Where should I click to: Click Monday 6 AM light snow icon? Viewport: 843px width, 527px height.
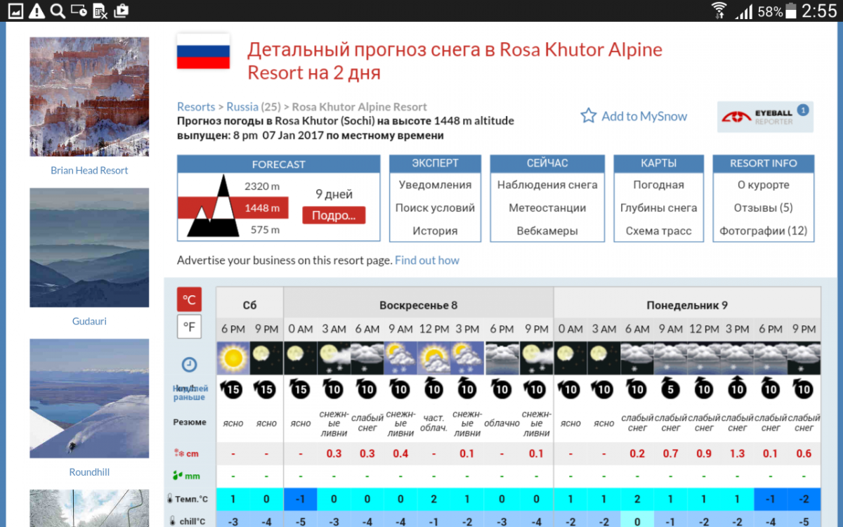pyautogui.click(x=637, y=358)
